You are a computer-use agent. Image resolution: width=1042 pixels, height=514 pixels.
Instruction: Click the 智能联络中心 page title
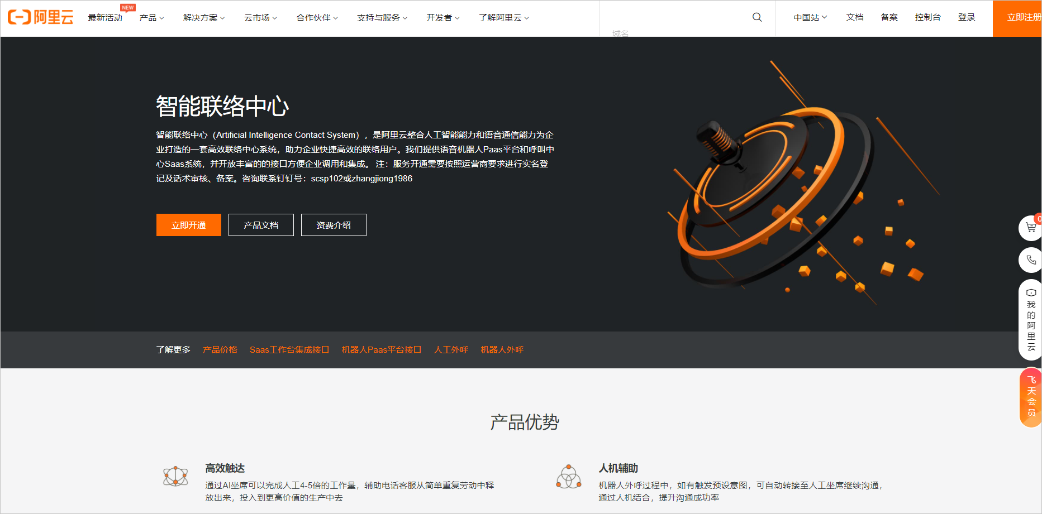[222, 106]
